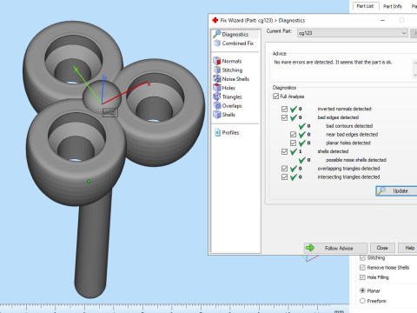Click Follow Advice button
This screenshot has width=417, height=313.
(x=335, y=248)
